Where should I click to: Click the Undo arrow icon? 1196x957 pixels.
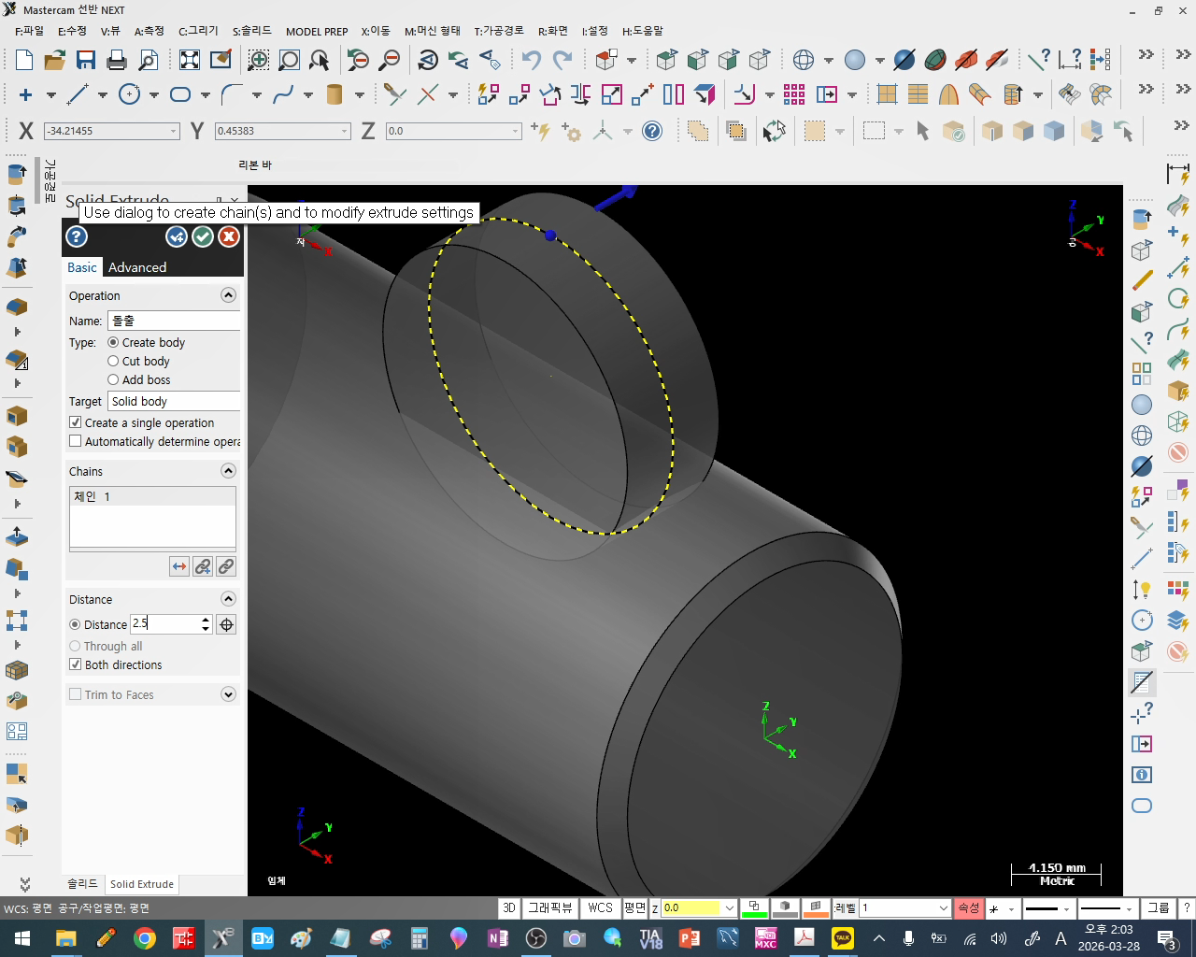[x=532, y=61]
